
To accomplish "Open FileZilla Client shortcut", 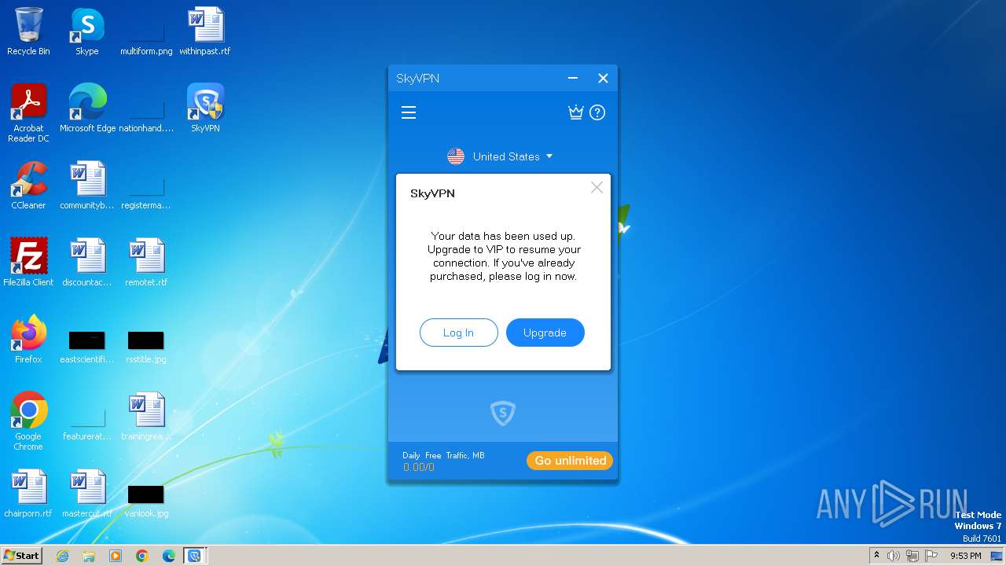I will click(x=28, y=263).
